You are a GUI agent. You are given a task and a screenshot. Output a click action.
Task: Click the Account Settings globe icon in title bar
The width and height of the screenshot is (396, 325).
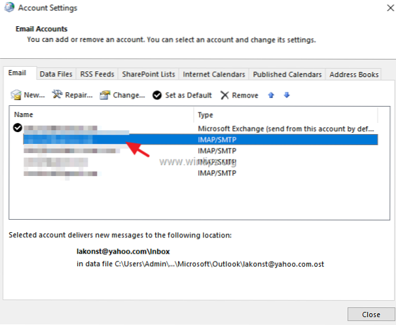(x=10, y=8)
